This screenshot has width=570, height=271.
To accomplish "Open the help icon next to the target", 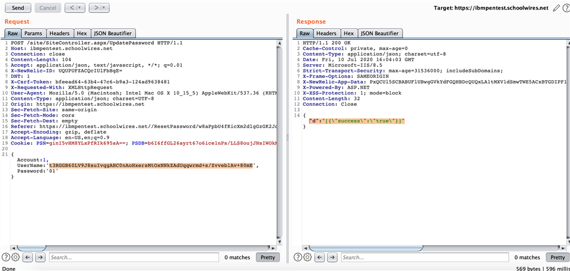I will point(565,8).
